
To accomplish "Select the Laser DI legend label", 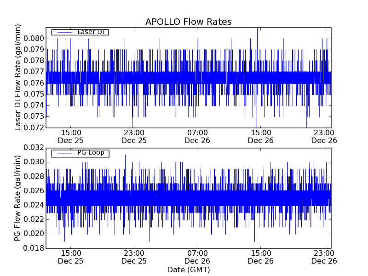I will point(90,32).
